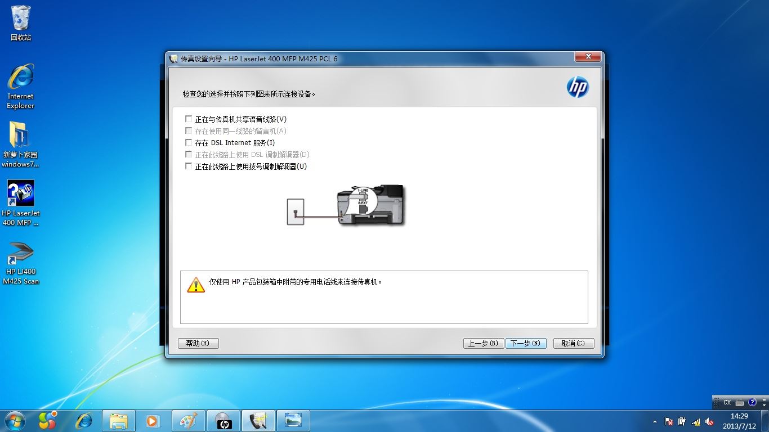Proceed with 下一步(N) button
The height and width of the screenshot is (432, 769).
click(x=526, y=343)
